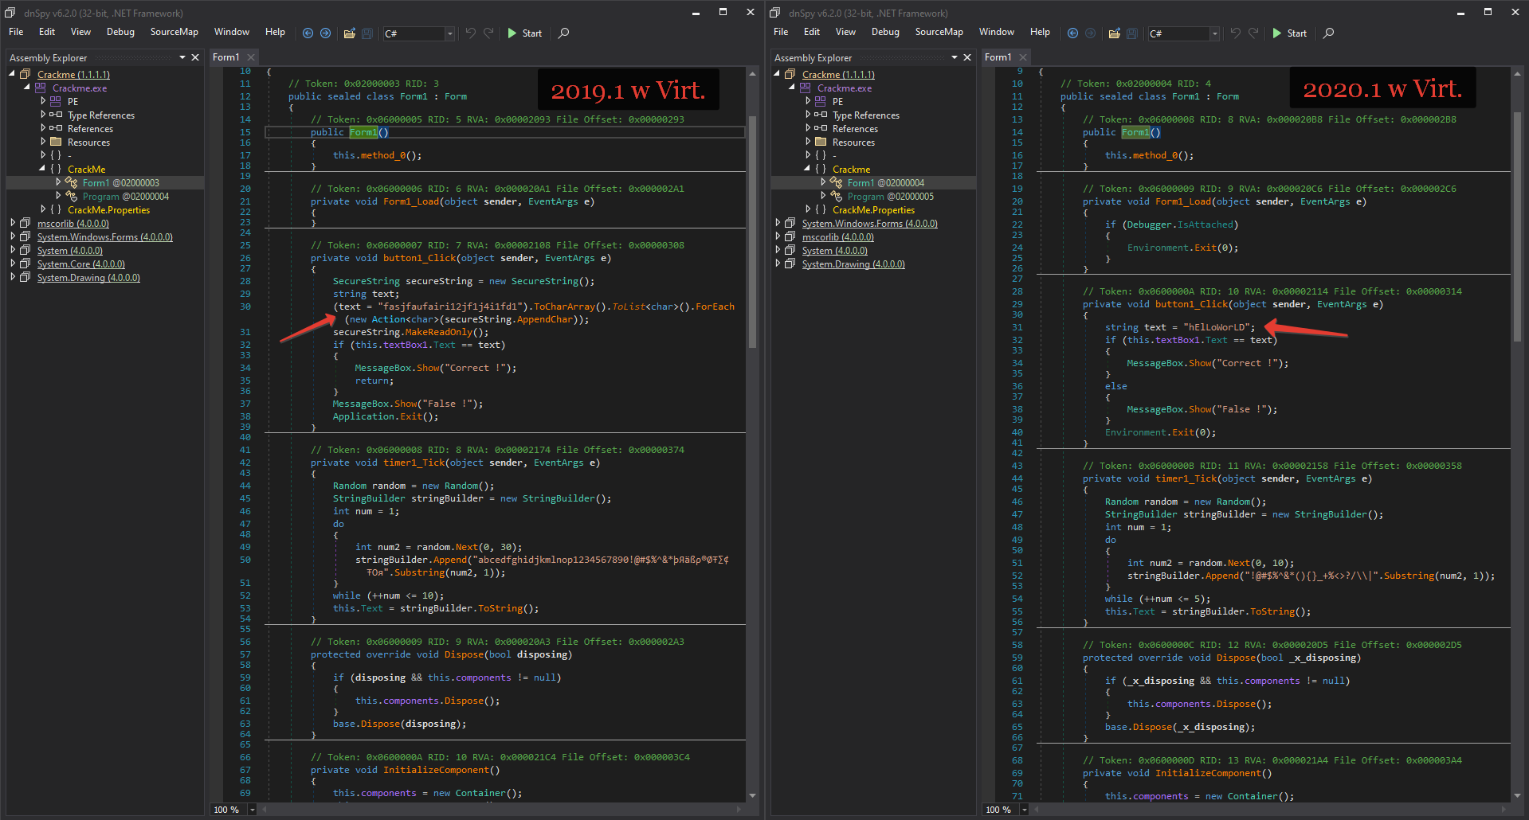Open SourceMap menu in right window
Viewport: 1529px width, 820px height.
pyautogui.click(x=939, y=32)
